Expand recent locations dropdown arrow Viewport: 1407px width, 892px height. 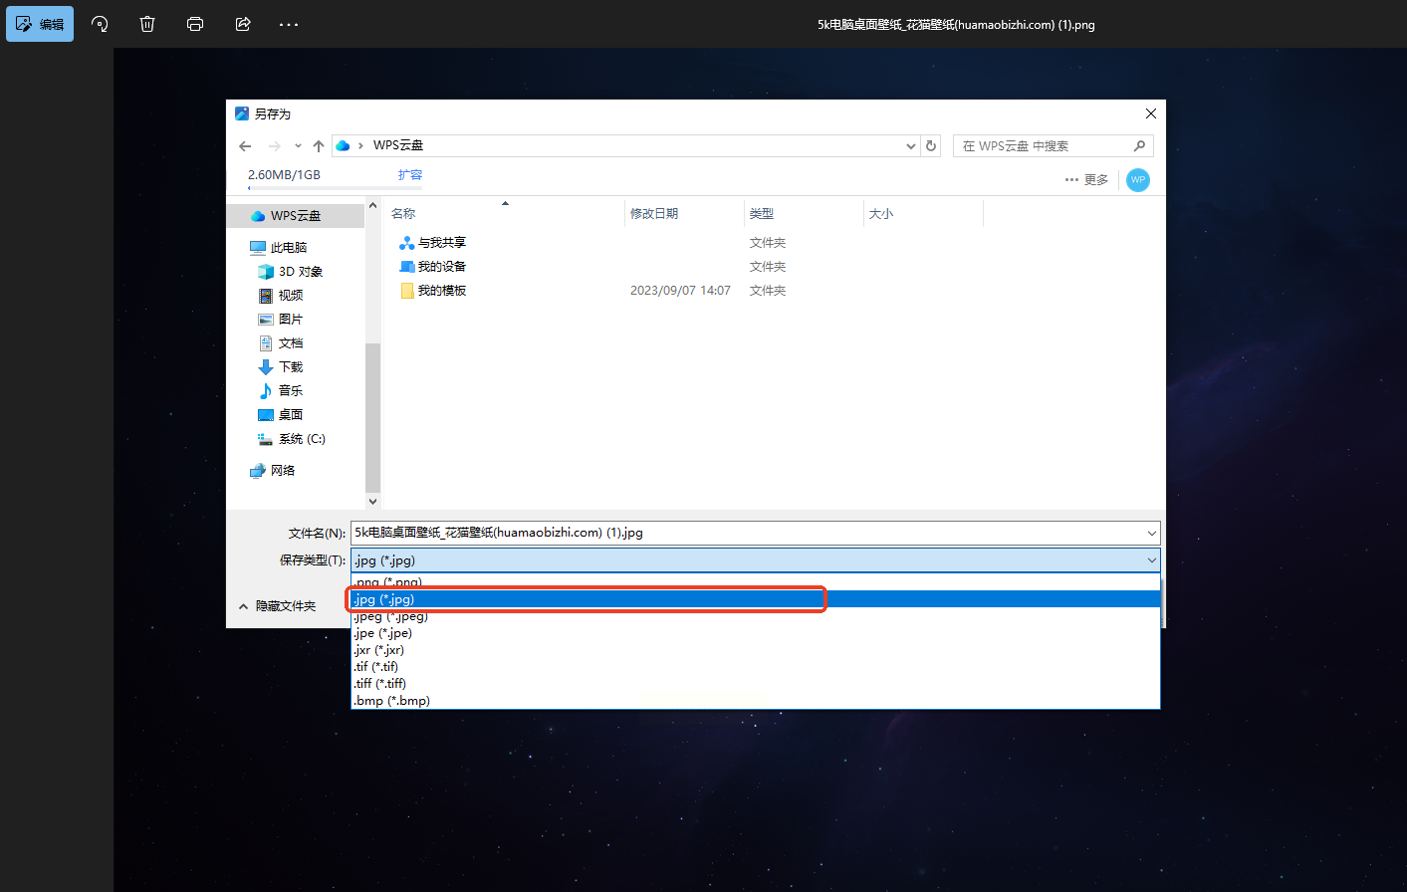coord(298,146)
